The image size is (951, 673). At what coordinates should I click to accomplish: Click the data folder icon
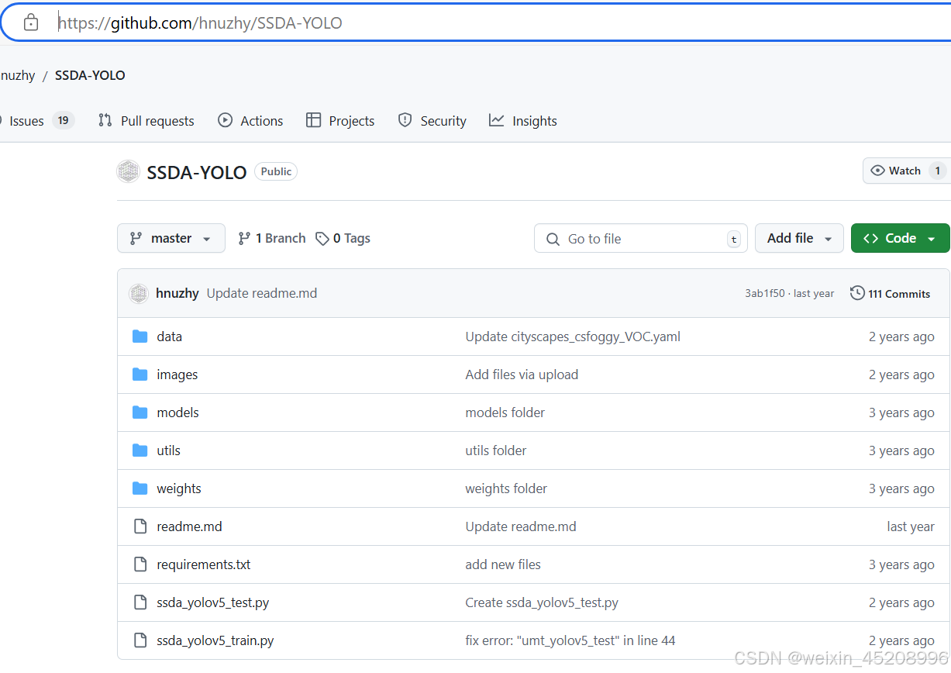coord(140,336)
